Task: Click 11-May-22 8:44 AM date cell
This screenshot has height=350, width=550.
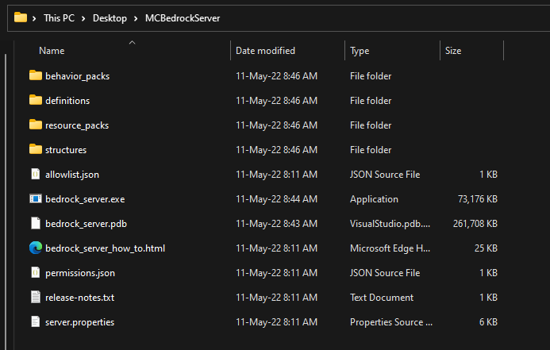Action: click(x=276, y=199)
